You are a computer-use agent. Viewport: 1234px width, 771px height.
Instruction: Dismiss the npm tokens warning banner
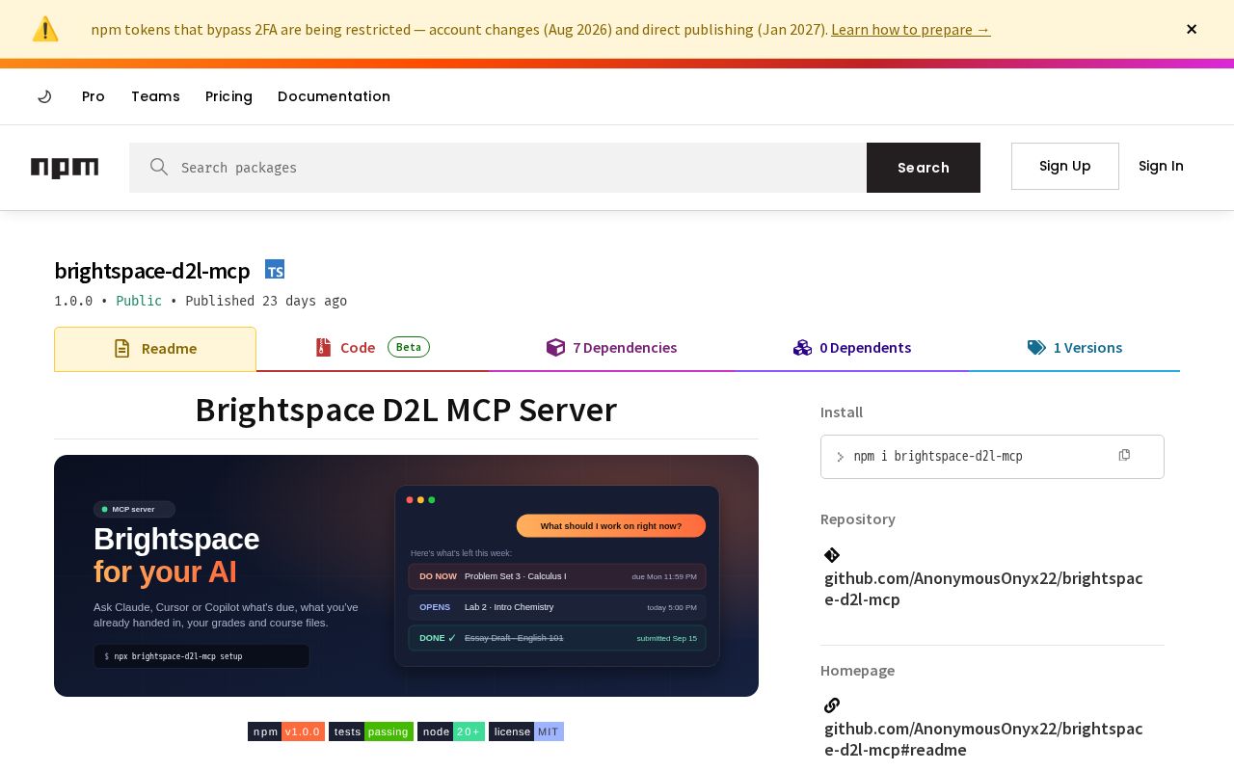(1192, 29)
